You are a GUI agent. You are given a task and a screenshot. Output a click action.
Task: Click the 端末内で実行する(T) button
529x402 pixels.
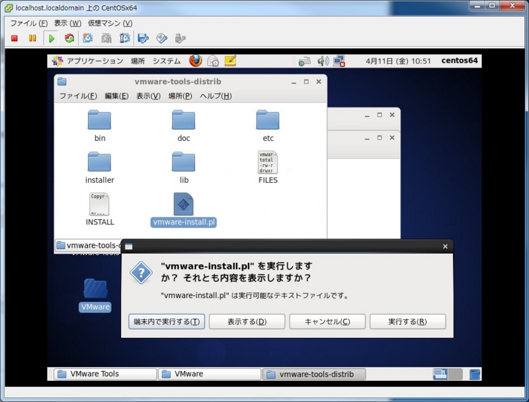point(167,322)
